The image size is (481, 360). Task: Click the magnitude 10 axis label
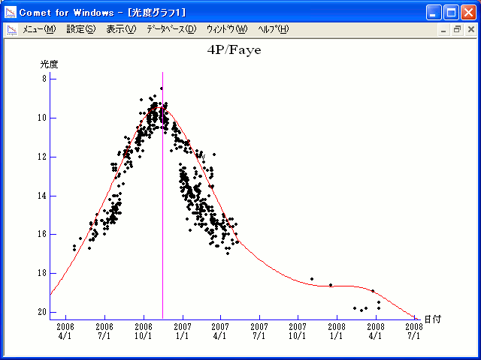pyautogui.click(x=42, y=118)
